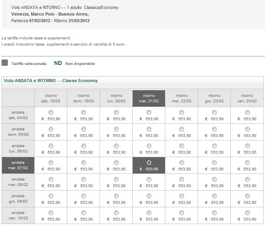Select fare for andata sab 04/02, ritorno sab 18/02
The image size is (265, 240).
(x=51, y=112)
